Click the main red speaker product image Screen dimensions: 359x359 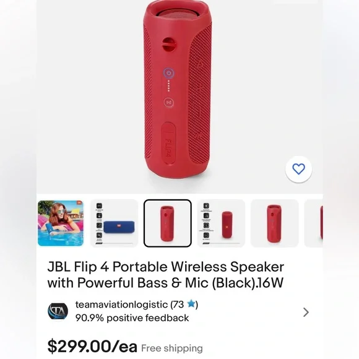pos(178,89)
